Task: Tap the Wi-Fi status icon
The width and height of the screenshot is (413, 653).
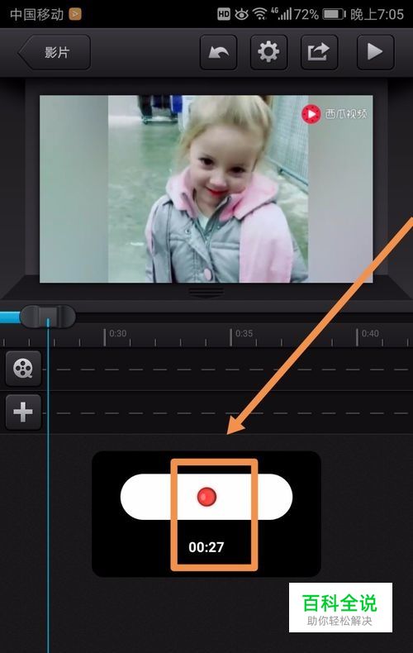Action: point(260,15)
